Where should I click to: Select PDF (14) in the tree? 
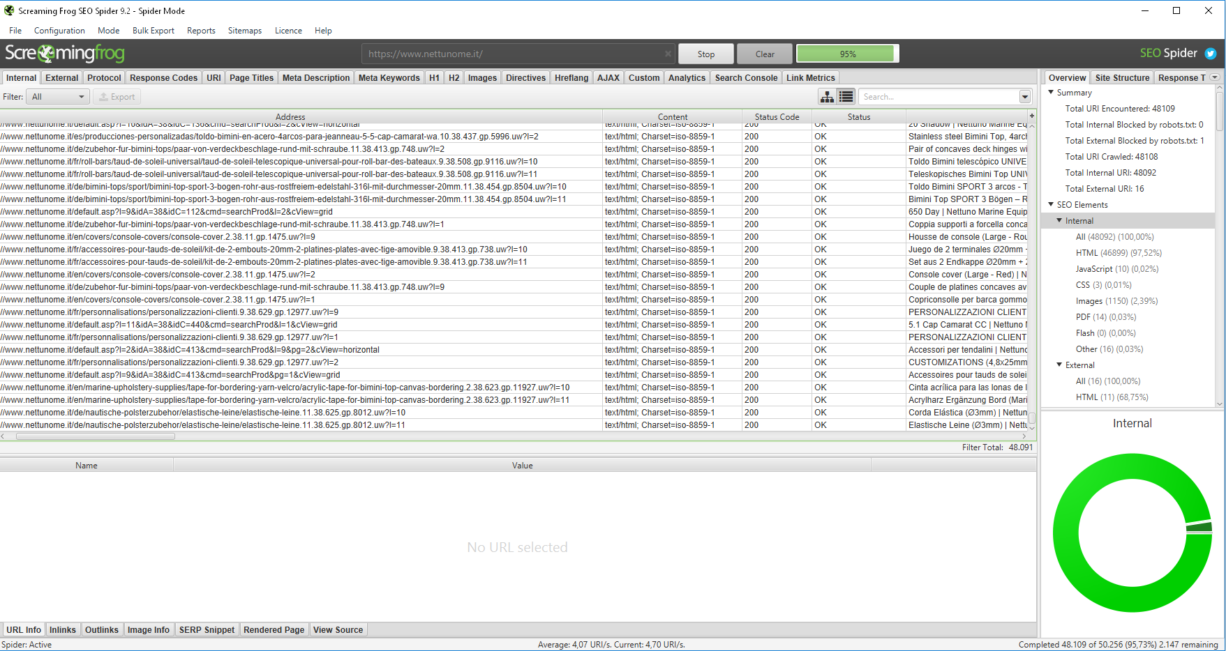1106,317
